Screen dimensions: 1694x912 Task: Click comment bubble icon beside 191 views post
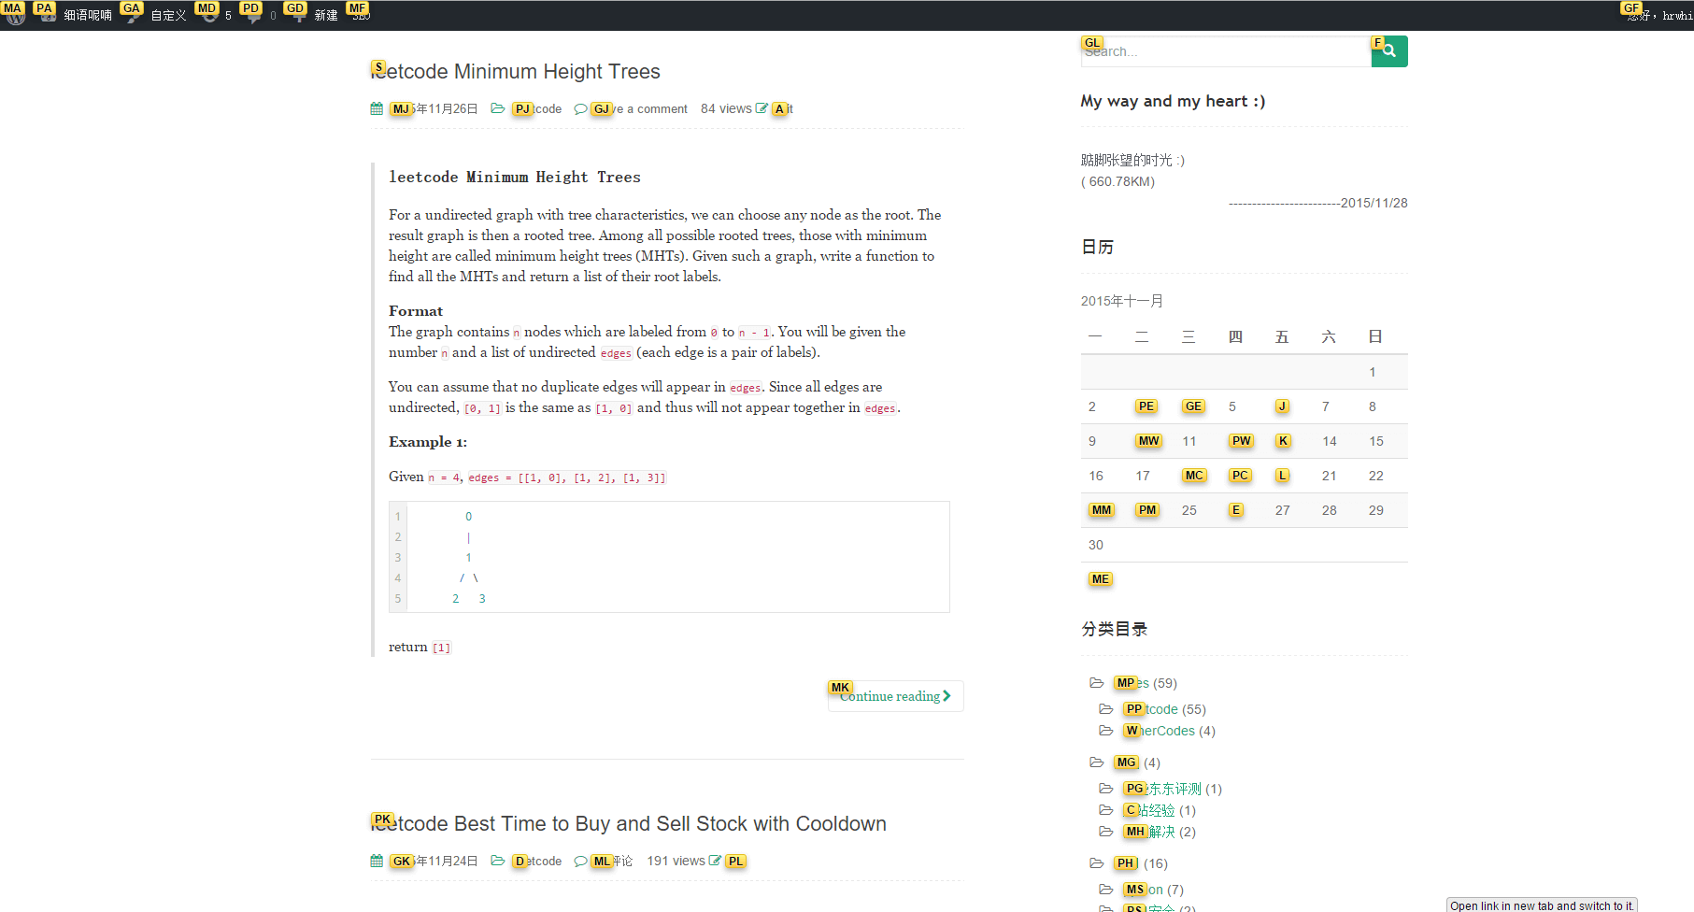(580, 862)
